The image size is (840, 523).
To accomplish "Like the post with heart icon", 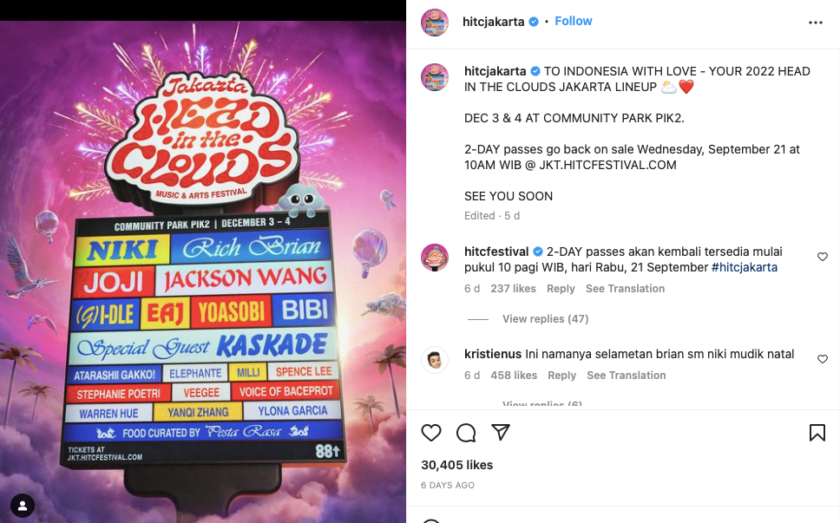I will click(430, 433).
